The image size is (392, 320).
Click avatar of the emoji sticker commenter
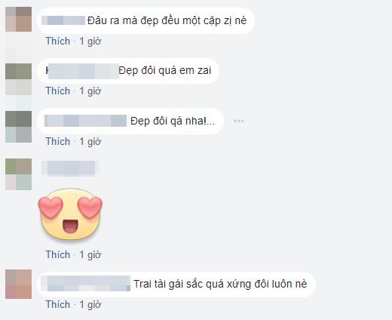point(18,174)
